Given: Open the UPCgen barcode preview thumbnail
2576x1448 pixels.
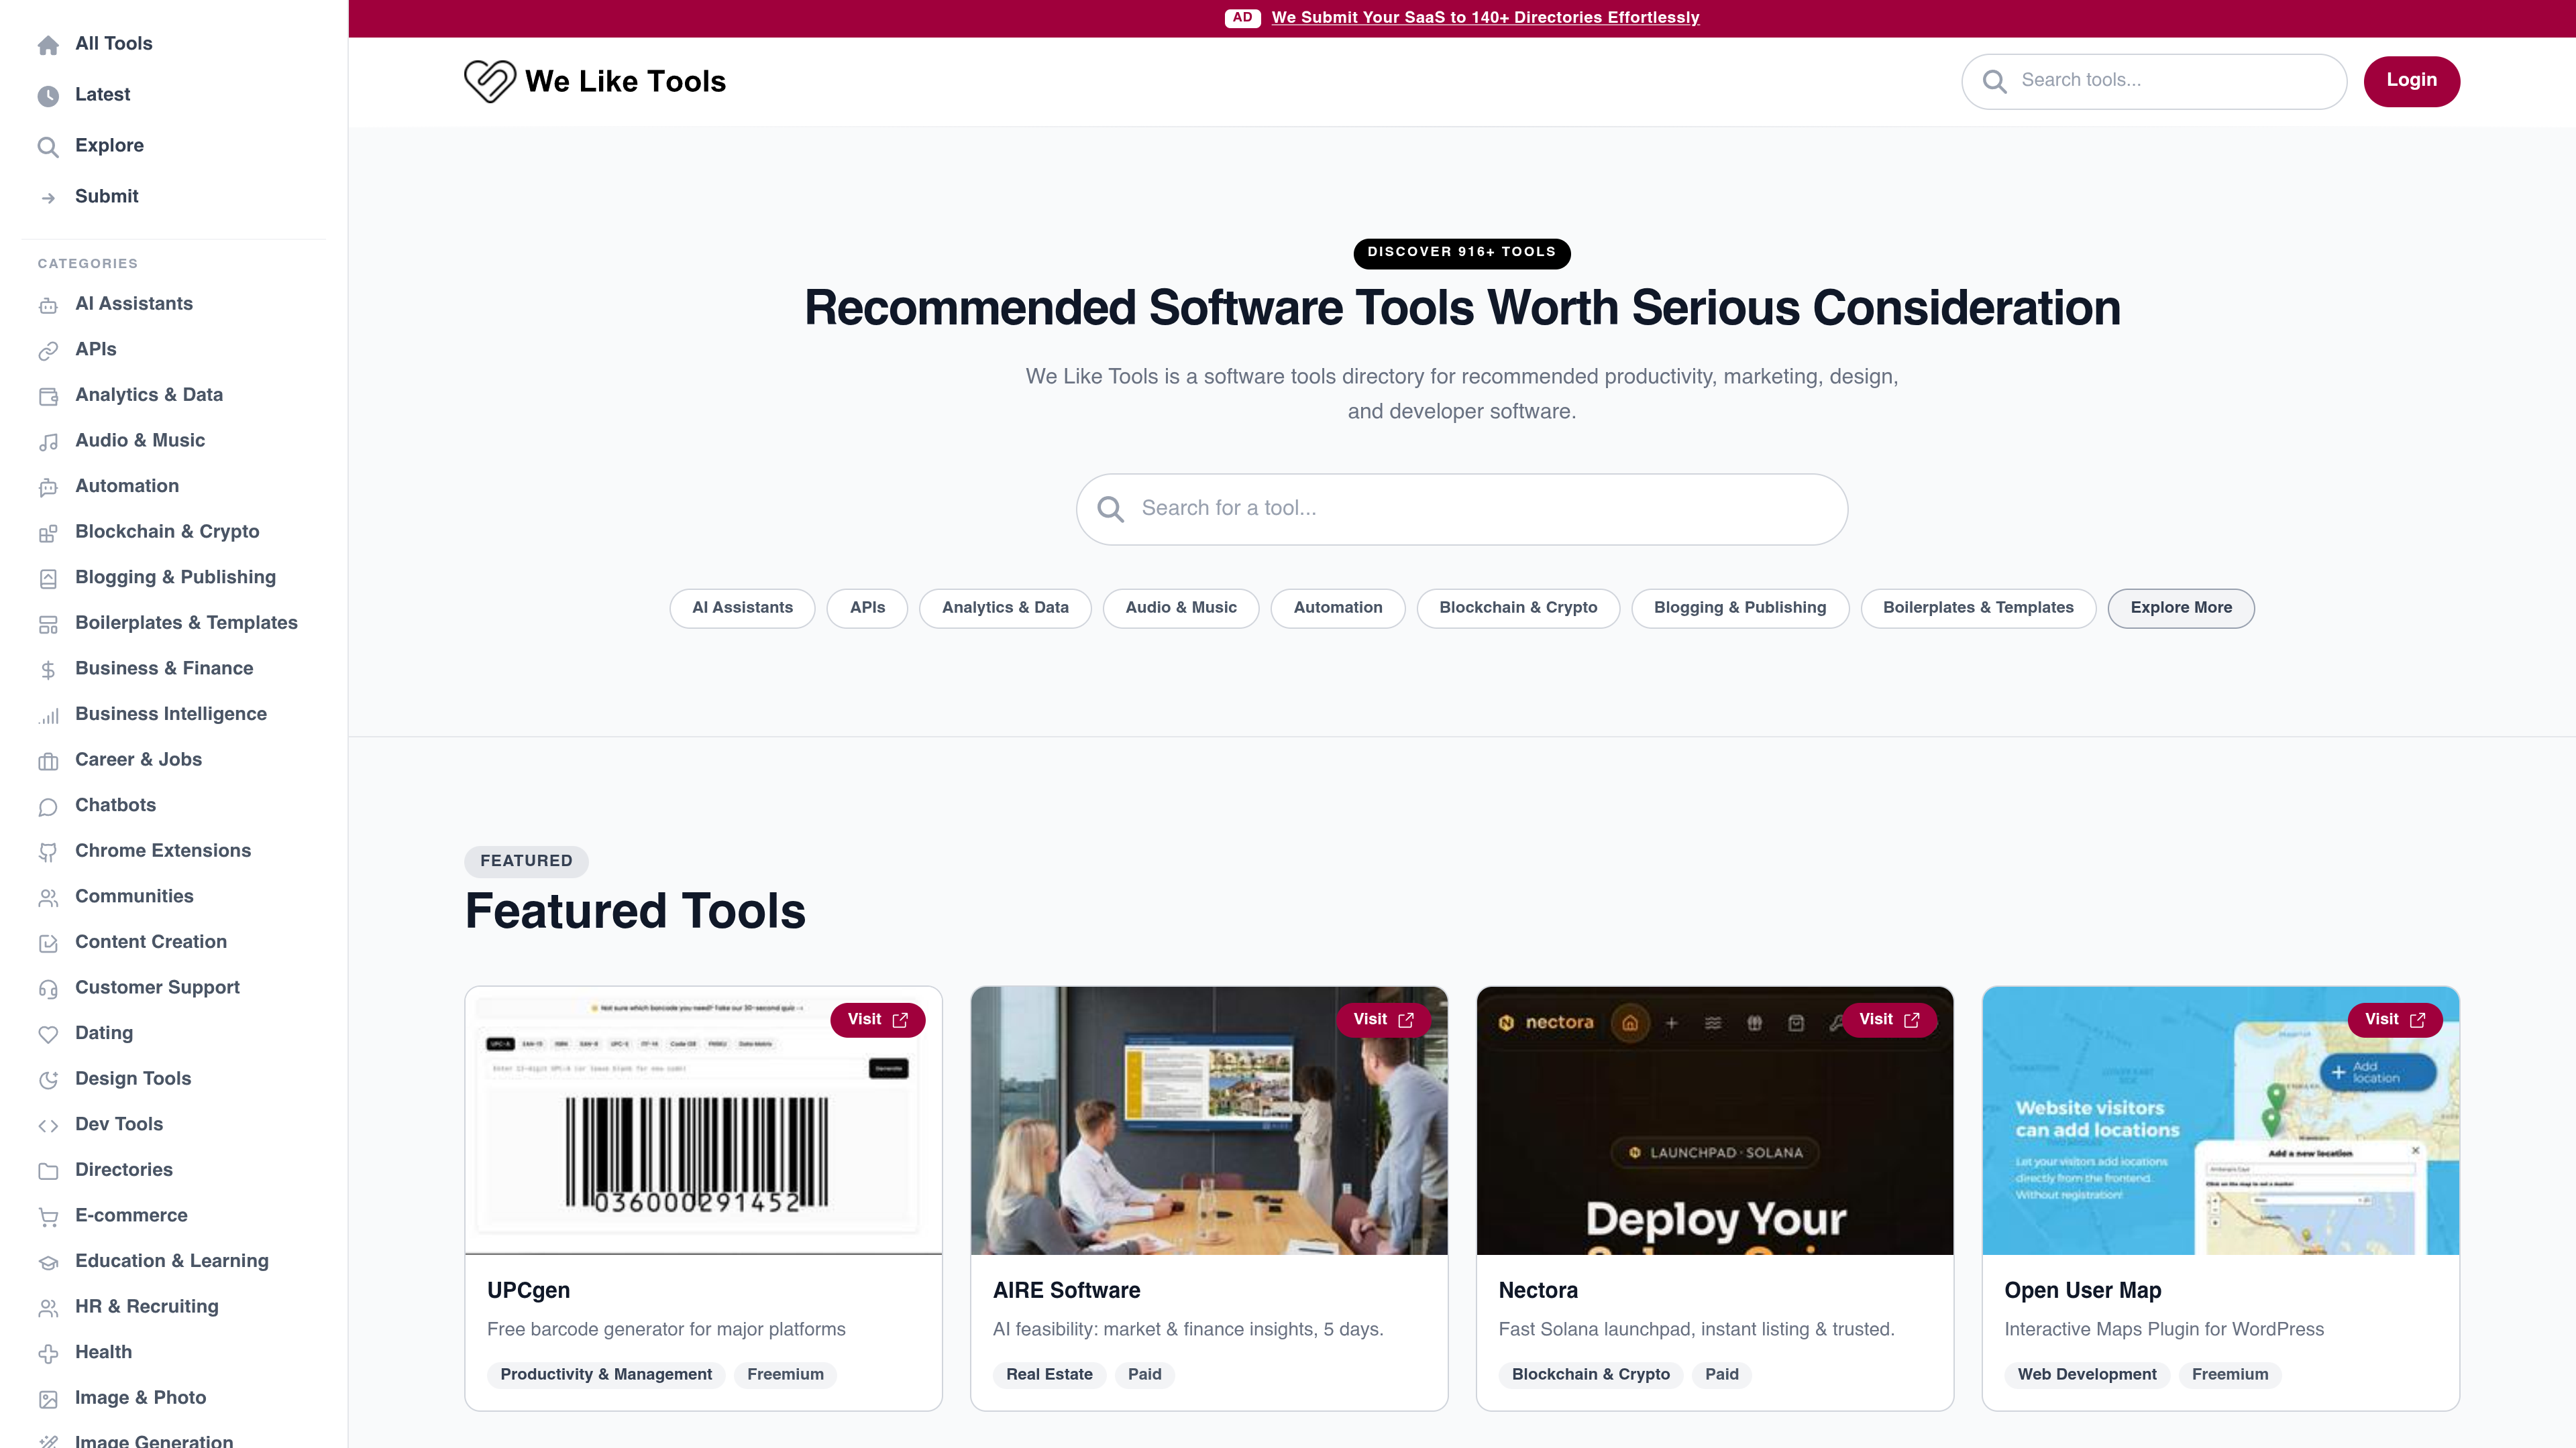Looking at the screenshot, I should 703,1122.
